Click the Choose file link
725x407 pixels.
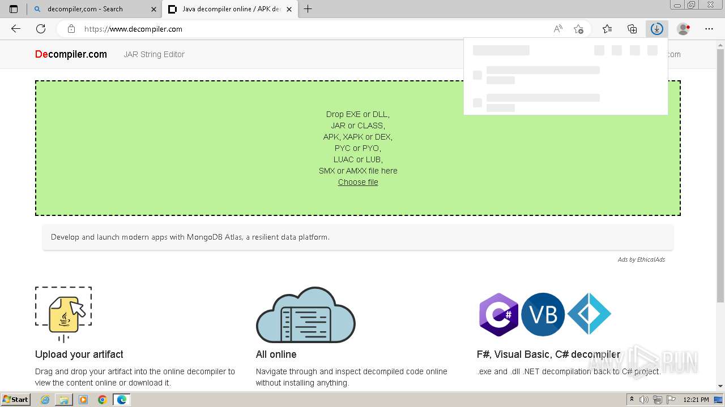click(358, 182)
